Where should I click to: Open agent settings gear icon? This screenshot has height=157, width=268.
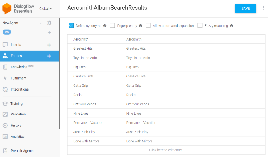(x=49, y=23)
